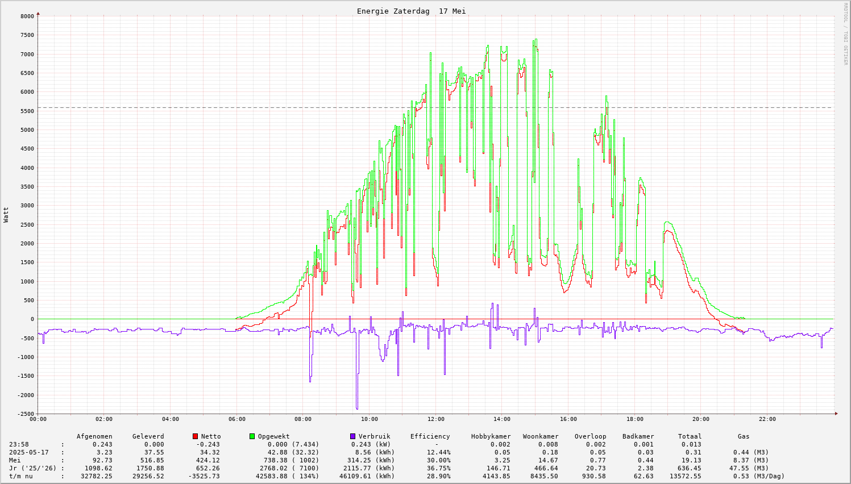This screenshot has width=851, height=484.
Task: Click the Totaal column header
Action: pos(690,436)
